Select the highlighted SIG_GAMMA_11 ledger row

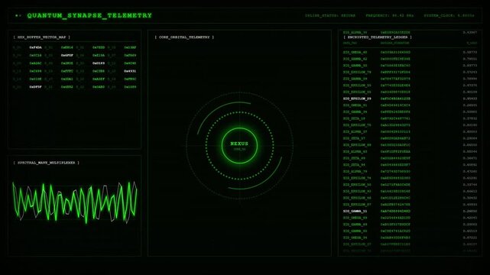point(410,212)
